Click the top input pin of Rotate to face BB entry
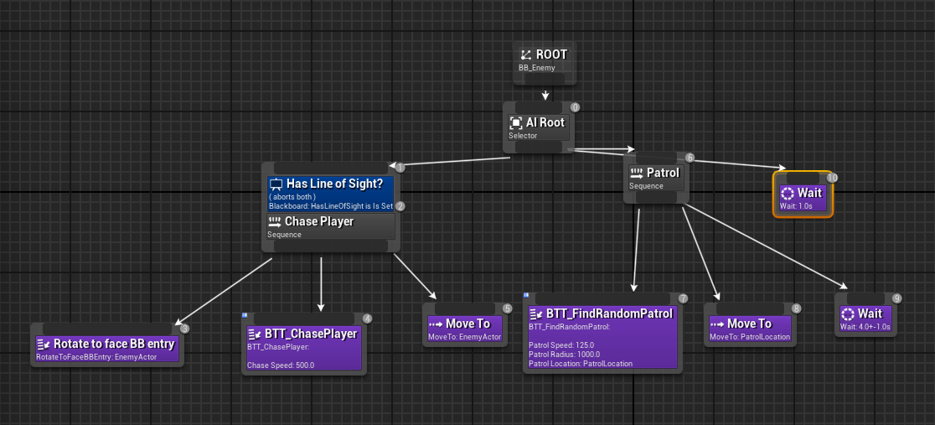The height and width of the screenshot is (425, 935). [x=106, y=329]
